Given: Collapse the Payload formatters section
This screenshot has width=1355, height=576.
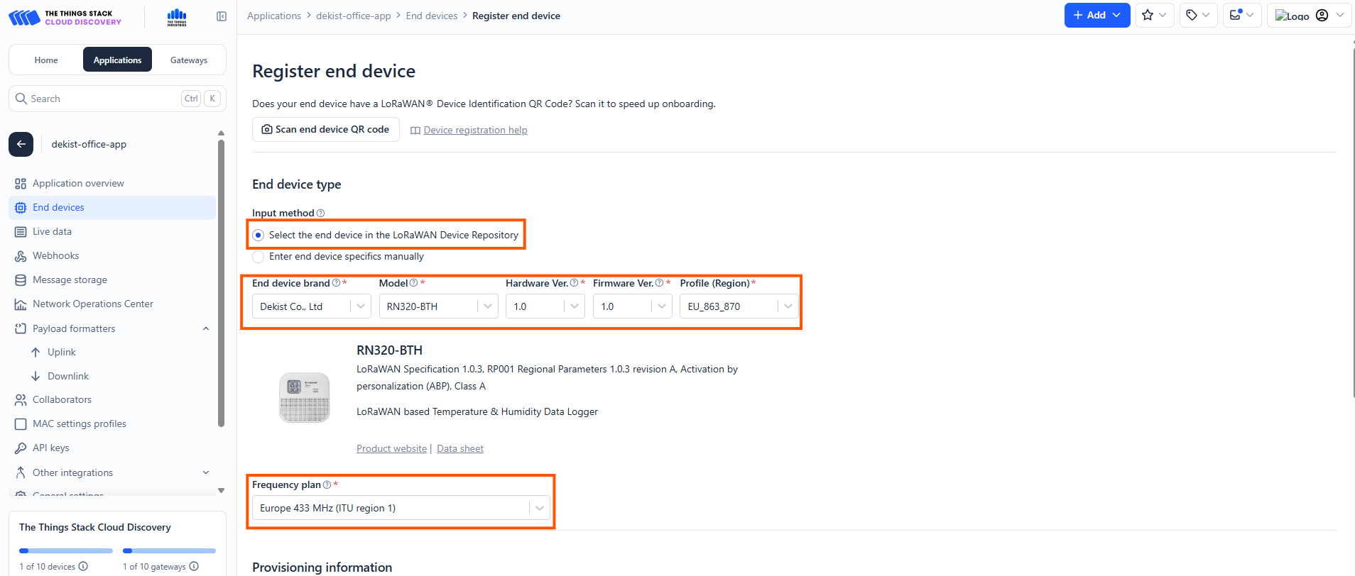Looking at the screenshot, I should (206, 328).
